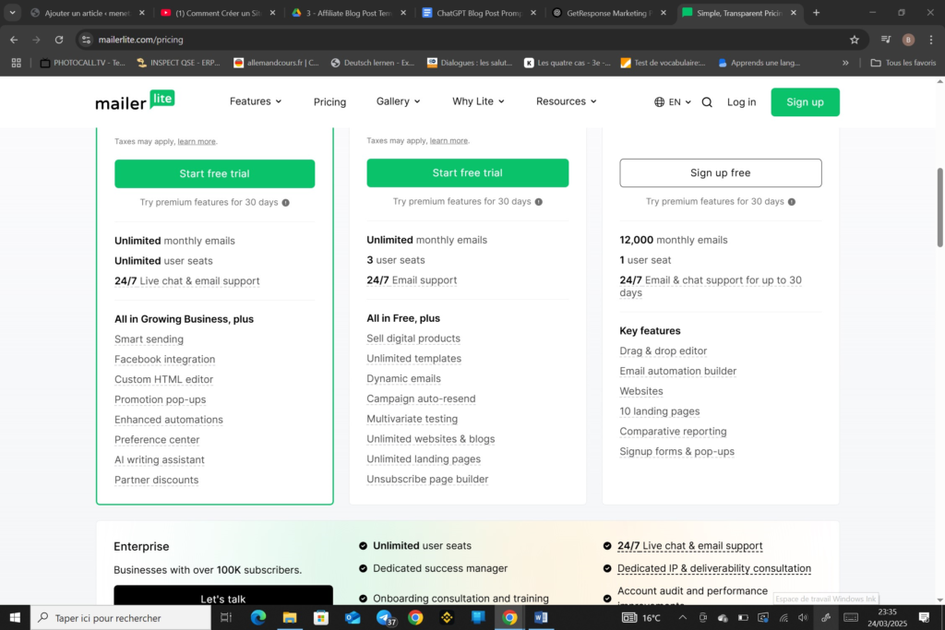Switch to the GetResponse Marketing tab
Screen dimensions: 945x630
[x=609, y=13]
